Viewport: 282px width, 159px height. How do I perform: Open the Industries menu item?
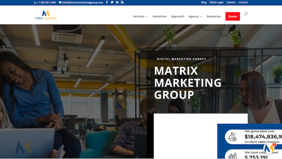[159, 16]
